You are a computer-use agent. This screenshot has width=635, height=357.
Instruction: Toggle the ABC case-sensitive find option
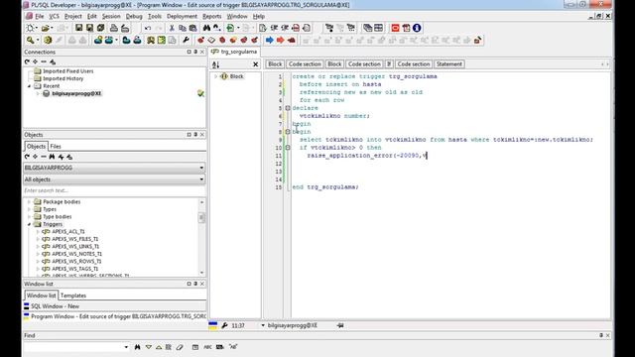point(207,347)
